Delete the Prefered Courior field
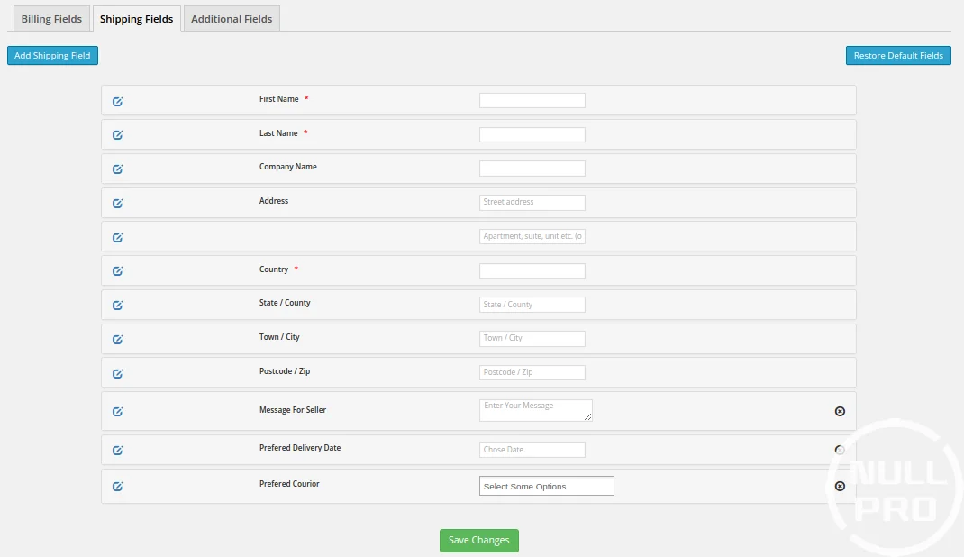This screenshot has height=557, width=964. pos(840,486)
